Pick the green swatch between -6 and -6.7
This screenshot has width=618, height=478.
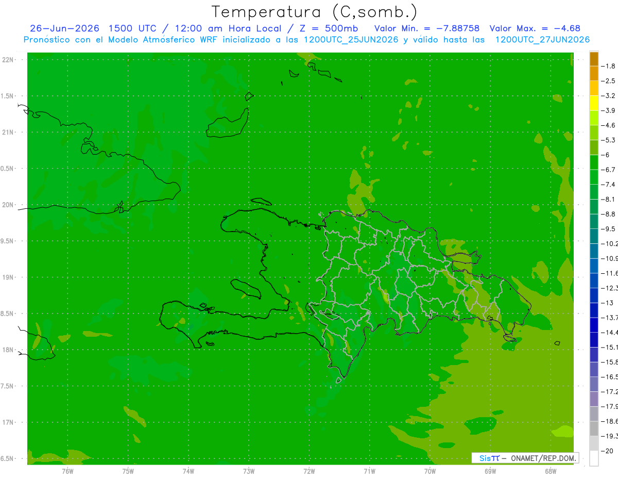pos(594,162)
